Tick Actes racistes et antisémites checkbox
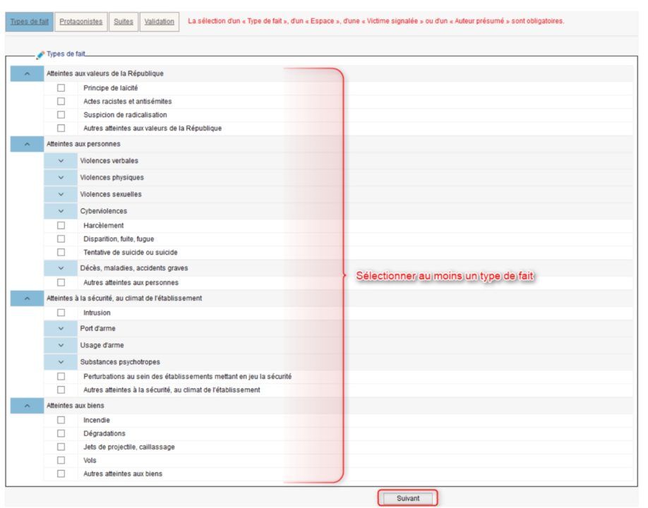The width and height of the screenshot is (648, 508). [61, 102]
